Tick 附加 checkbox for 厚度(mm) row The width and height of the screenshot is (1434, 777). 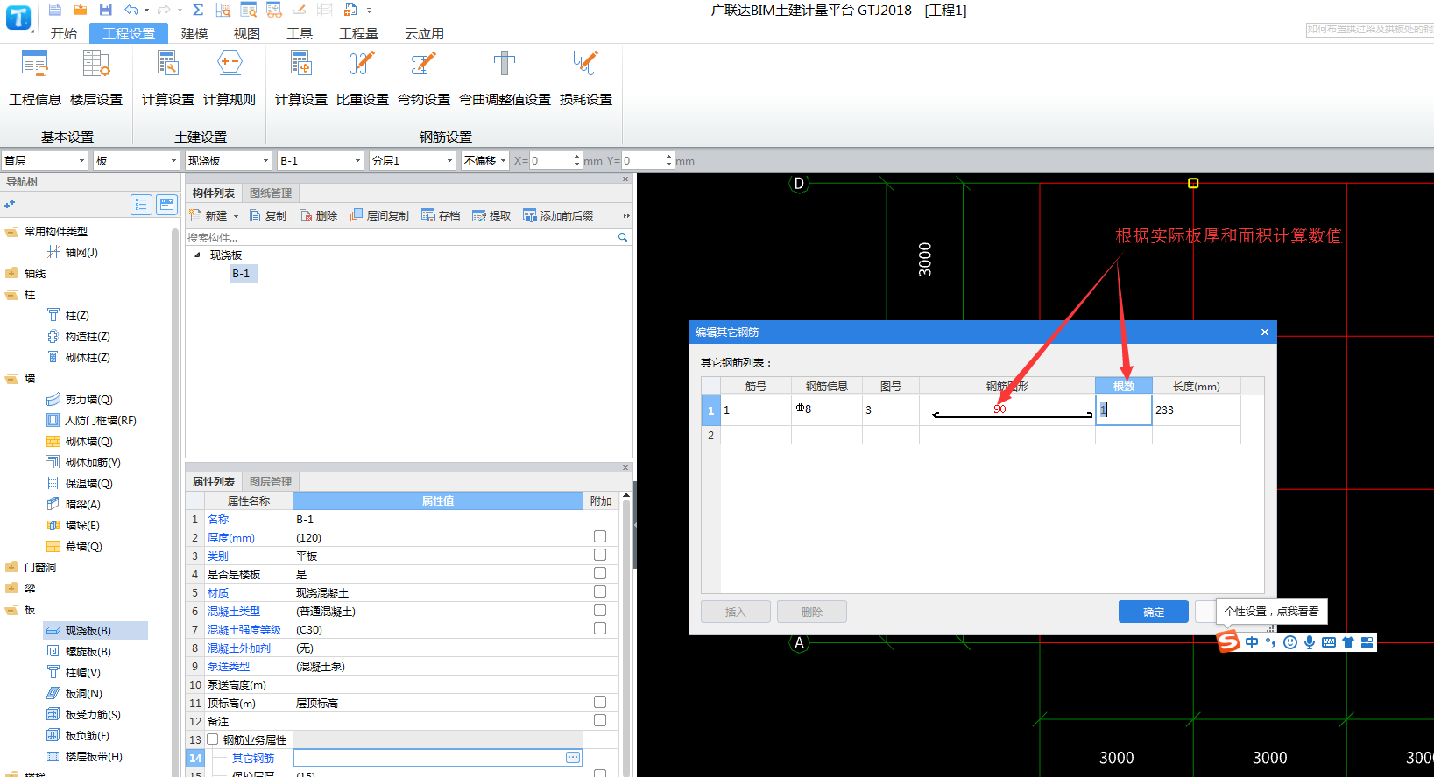(x=600, y=536)
